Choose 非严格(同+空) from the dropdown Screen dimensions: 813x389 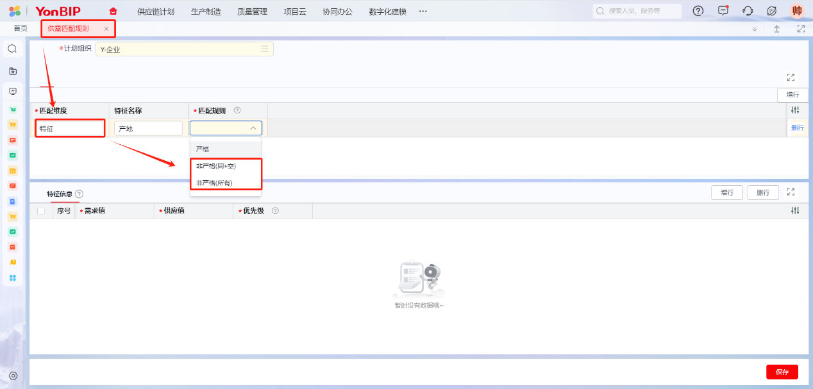point(216,166)
